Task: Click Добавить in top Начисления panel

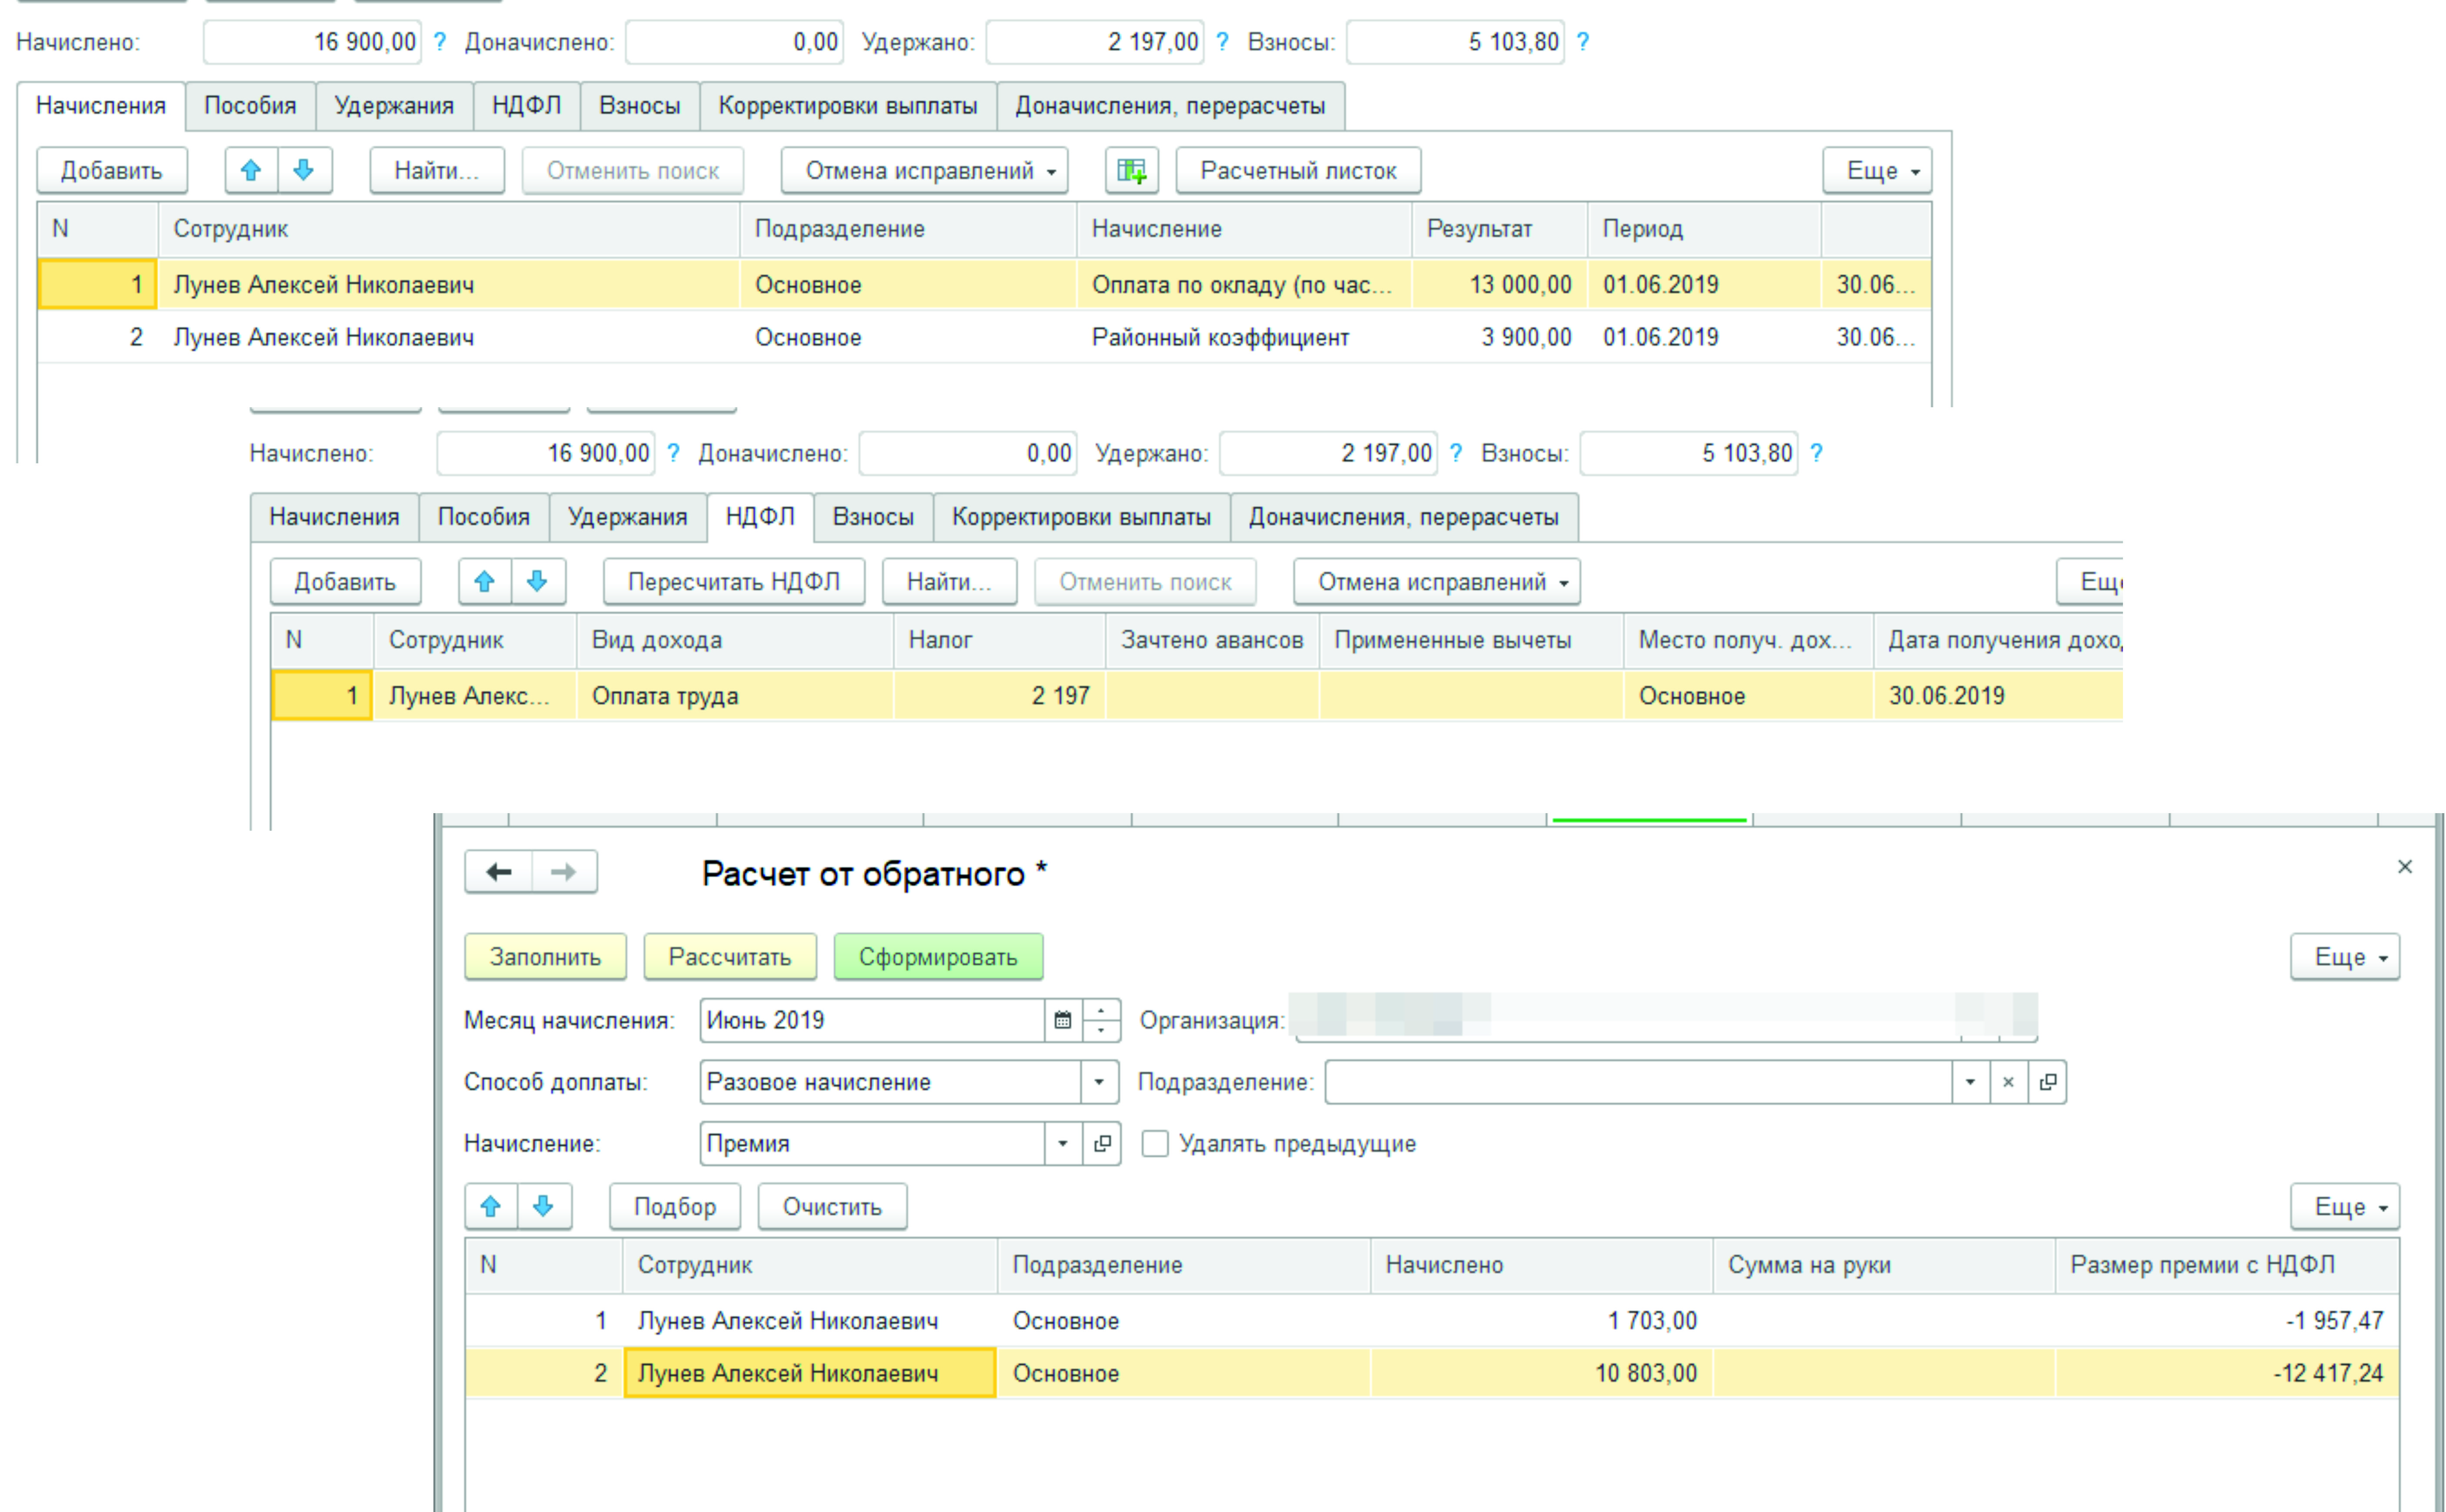Action: tap(112, 171)
